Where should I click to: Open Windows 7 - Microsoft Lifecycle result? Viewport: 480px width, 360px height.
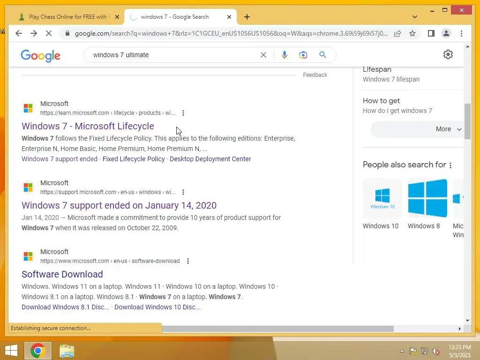(88, 126)
